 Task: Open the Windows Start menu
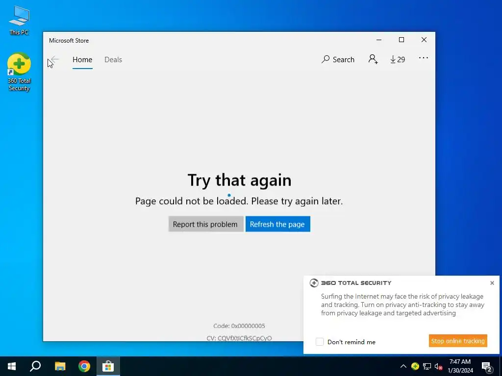click(12, 366)
